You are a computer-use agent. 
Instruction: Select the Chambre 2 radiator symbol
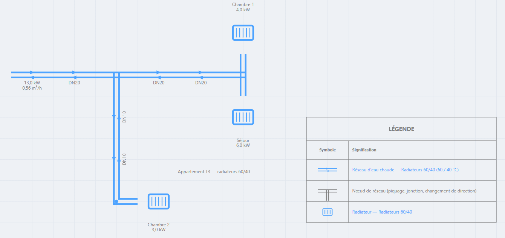[x=159, y=201]
